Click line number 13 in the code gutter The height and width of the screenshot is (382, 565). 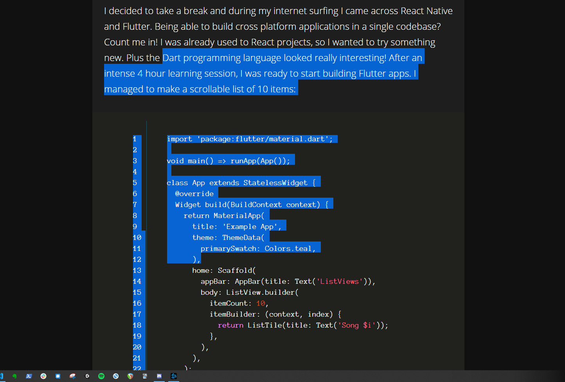(x=137, y=270)
